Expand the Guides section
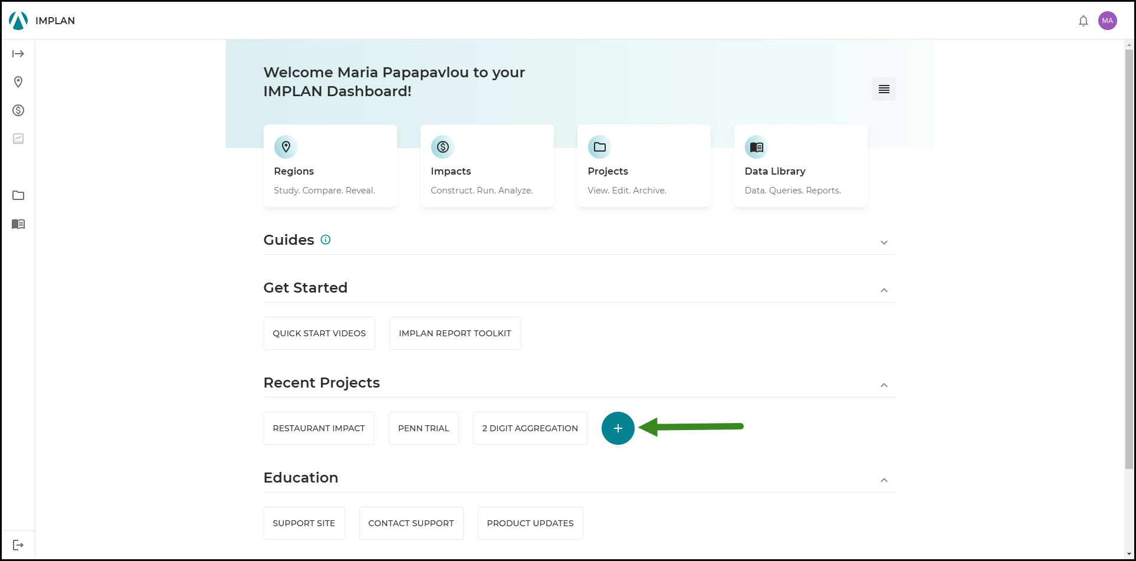The width and height of the screenshot is (1136, 561). 884,242
